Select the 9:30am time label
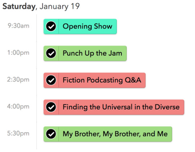This screenshot has height=152, width=195. [18, 26]
